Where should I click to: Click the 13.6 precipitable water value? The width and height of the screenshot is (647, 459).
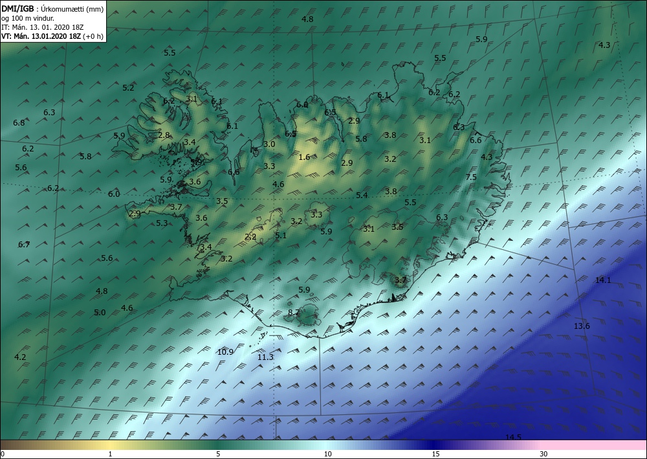[x=582, y=326]
